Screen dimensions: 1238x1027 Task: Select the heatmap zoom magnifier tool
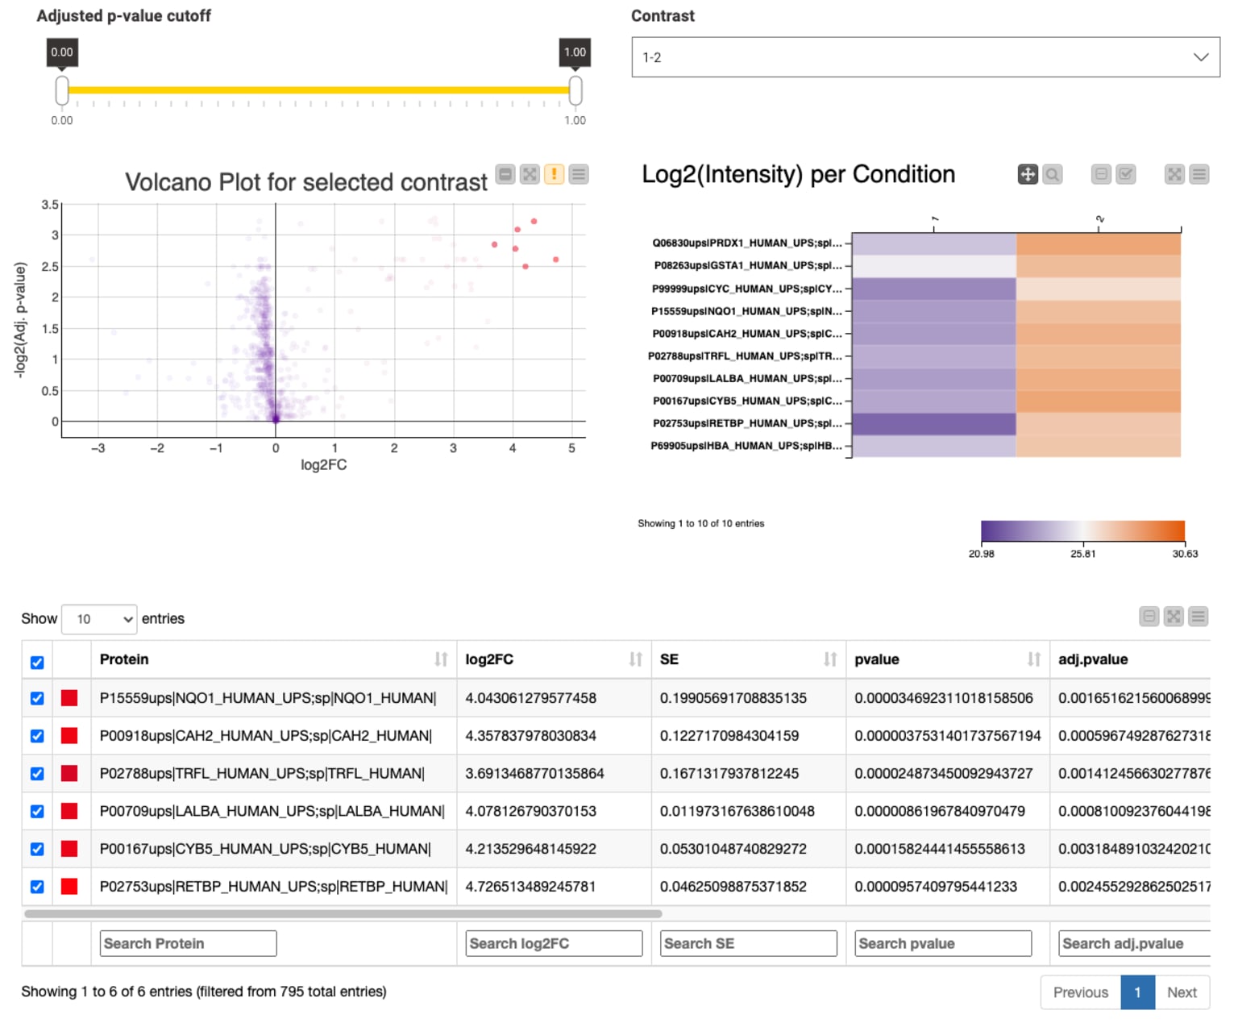point(1052,174)
